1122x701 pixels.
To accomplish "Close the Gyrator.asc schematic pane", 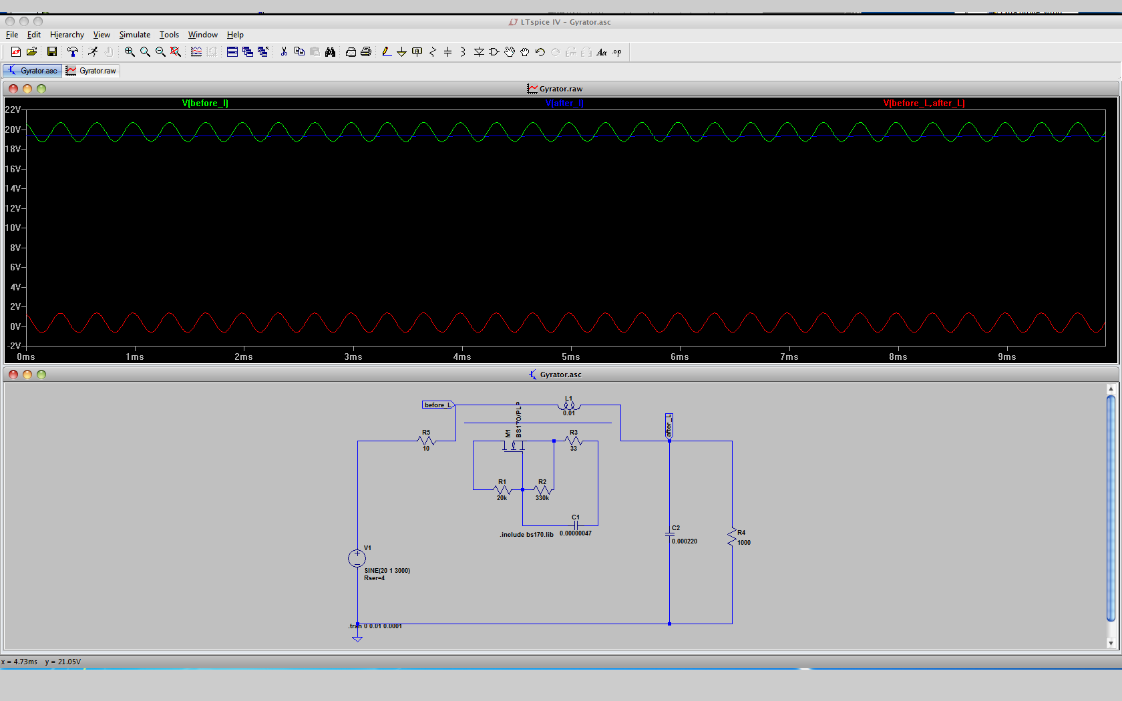I will [x=13, y=375].
